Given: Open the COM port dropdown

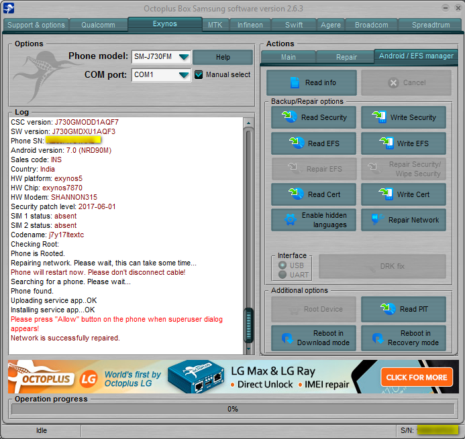Looking at the screenshot, I should 184,74.
